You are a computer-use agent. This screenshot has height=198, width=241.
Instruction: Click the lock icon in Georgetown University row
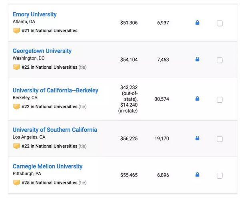(197, 59)
